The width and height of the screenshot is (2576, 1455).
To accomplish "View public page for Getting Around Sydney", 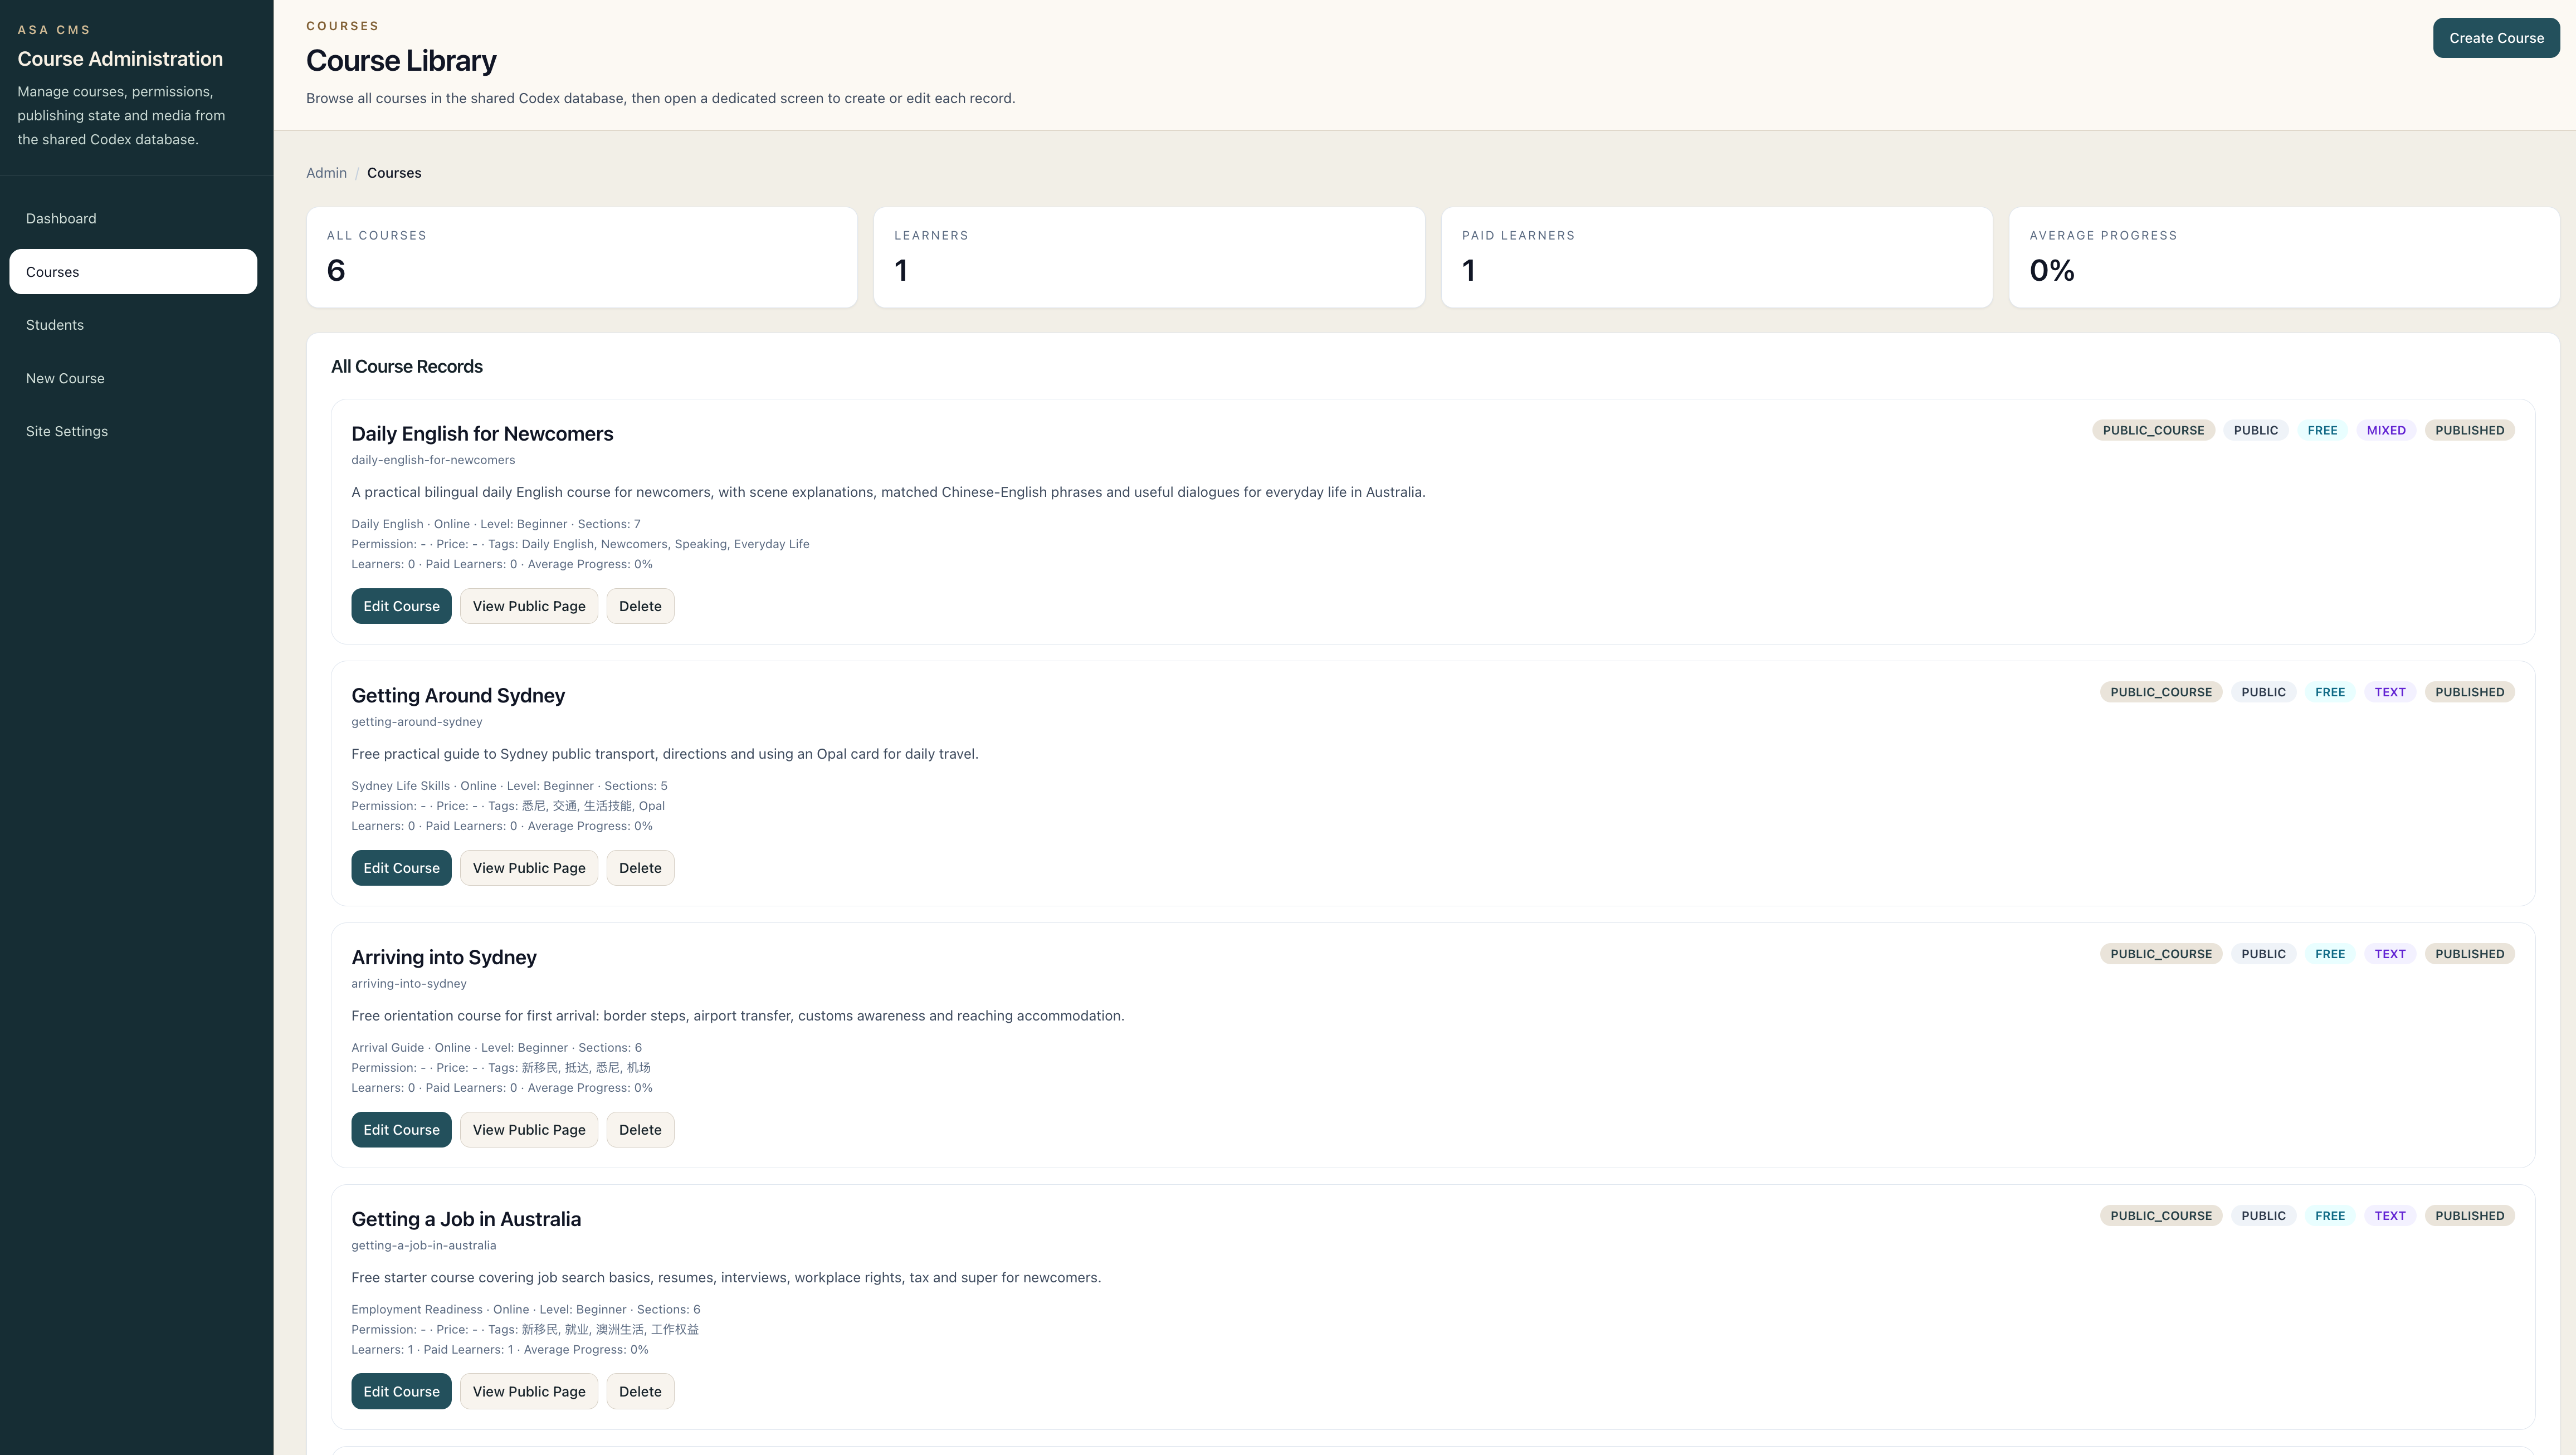I will pos(528,867).
